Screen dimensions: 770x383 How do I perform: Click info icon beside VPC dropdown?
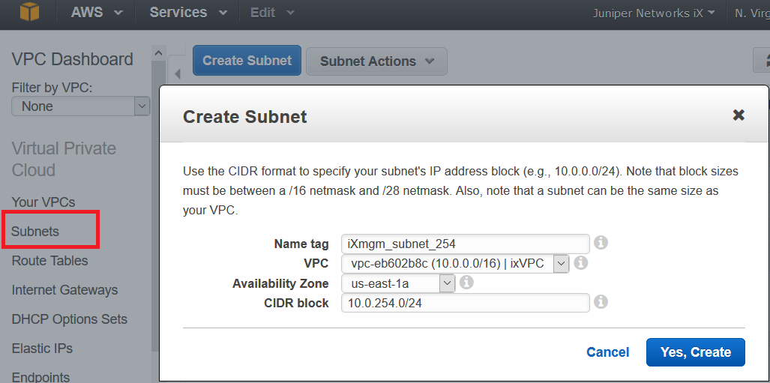tap(581, 263)
